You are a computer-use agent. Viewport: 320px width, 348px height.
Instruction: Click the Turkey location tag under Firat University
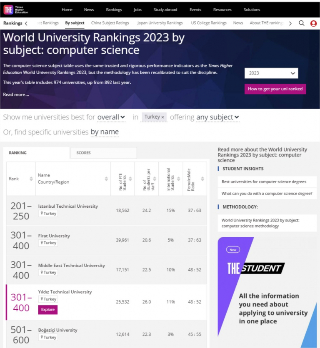(48, 243)
